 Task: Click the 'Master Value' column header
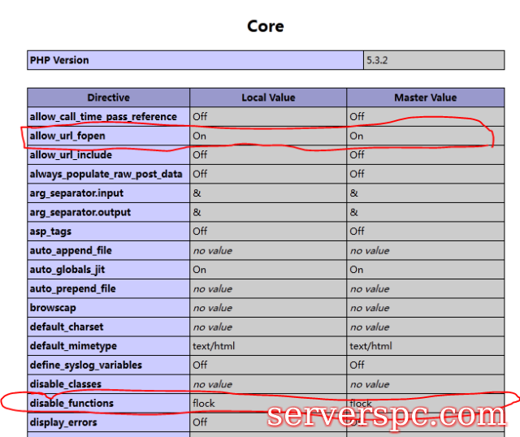(426, 97)
